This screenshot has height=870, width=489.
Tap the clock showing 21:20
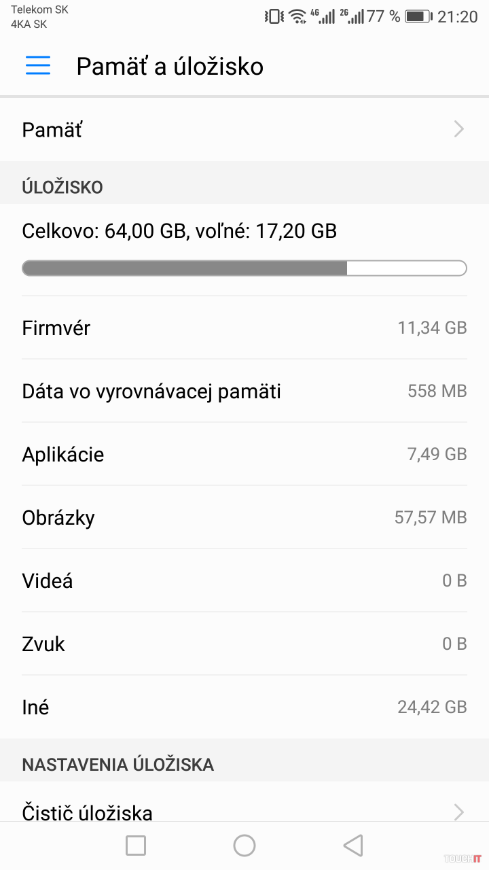(x=458, y=17)
